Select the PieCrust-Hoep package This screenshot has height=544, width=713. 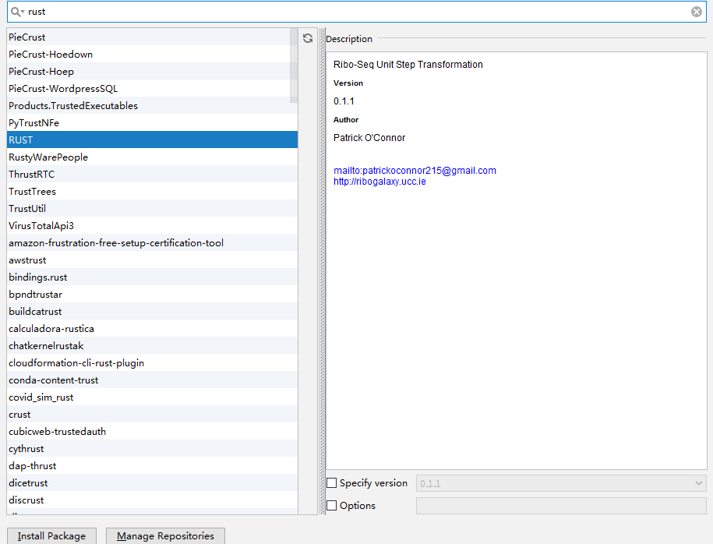152,72
